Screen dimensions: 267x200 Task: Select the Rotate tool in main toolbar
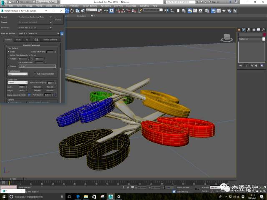pos(72,11)
